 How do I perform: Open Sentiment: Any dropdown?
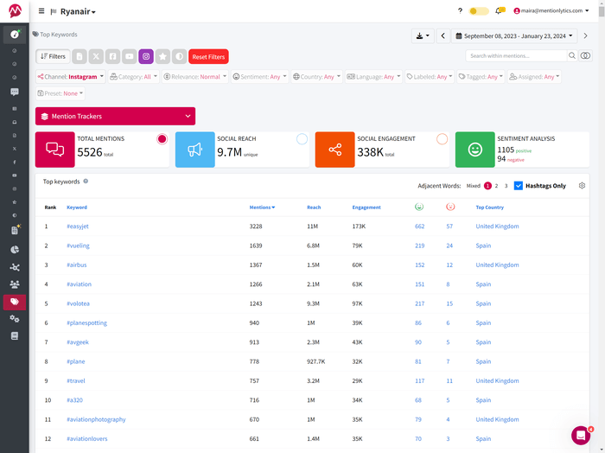259,76
